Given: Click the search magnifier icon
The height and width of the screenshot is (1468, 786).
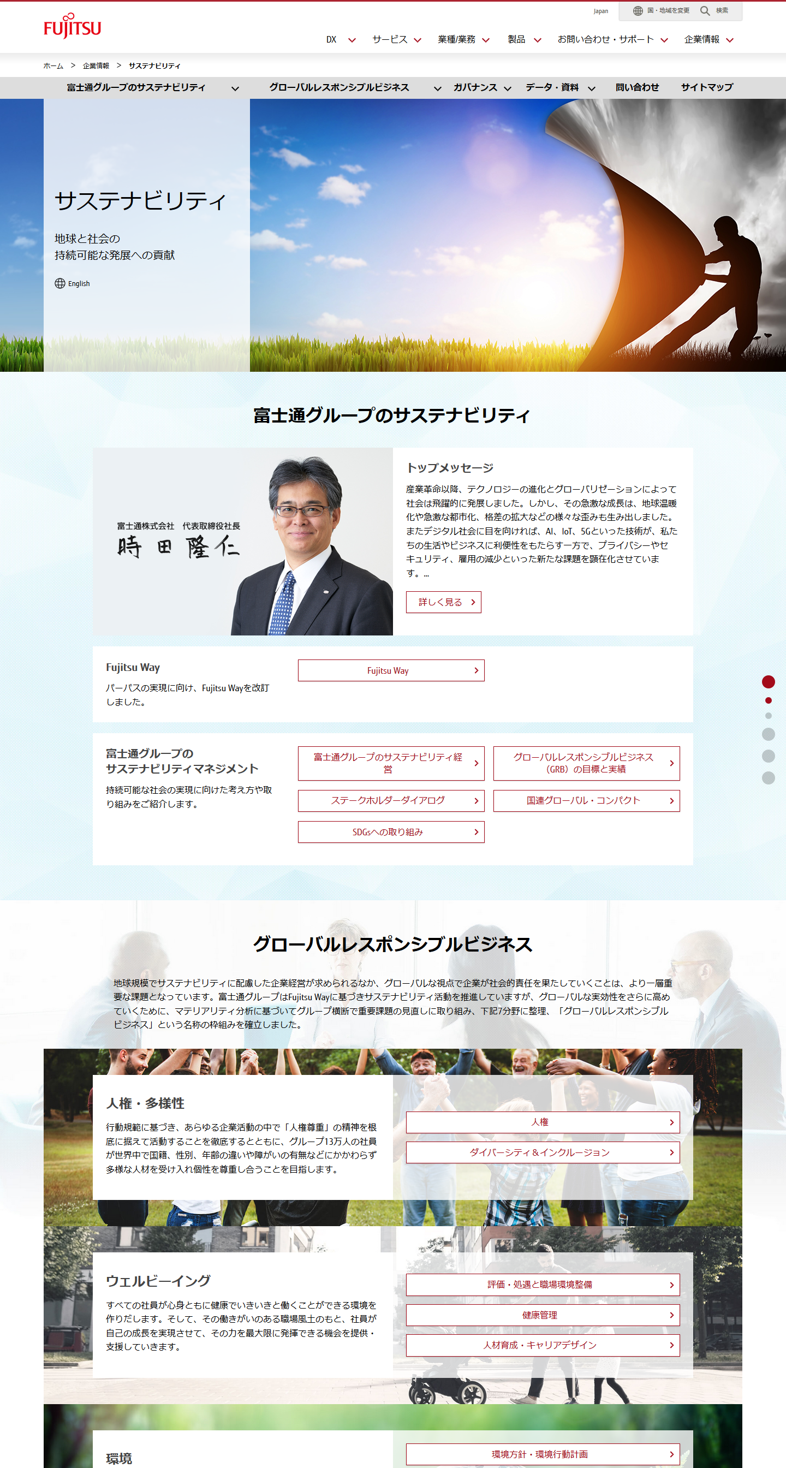Looking at the screenshot, I should coord(705,11).
